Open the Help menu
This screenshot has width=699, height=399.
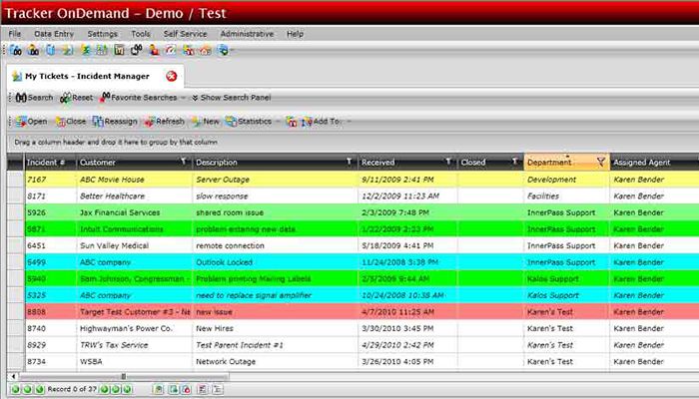(295, 34)
